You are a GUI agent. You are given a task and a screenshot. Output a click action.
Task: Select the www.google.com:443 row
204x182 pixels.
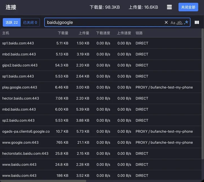101,142
